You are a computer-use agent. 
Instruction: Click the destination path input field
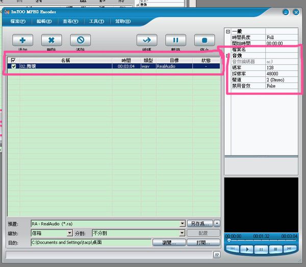click(91, 243)
